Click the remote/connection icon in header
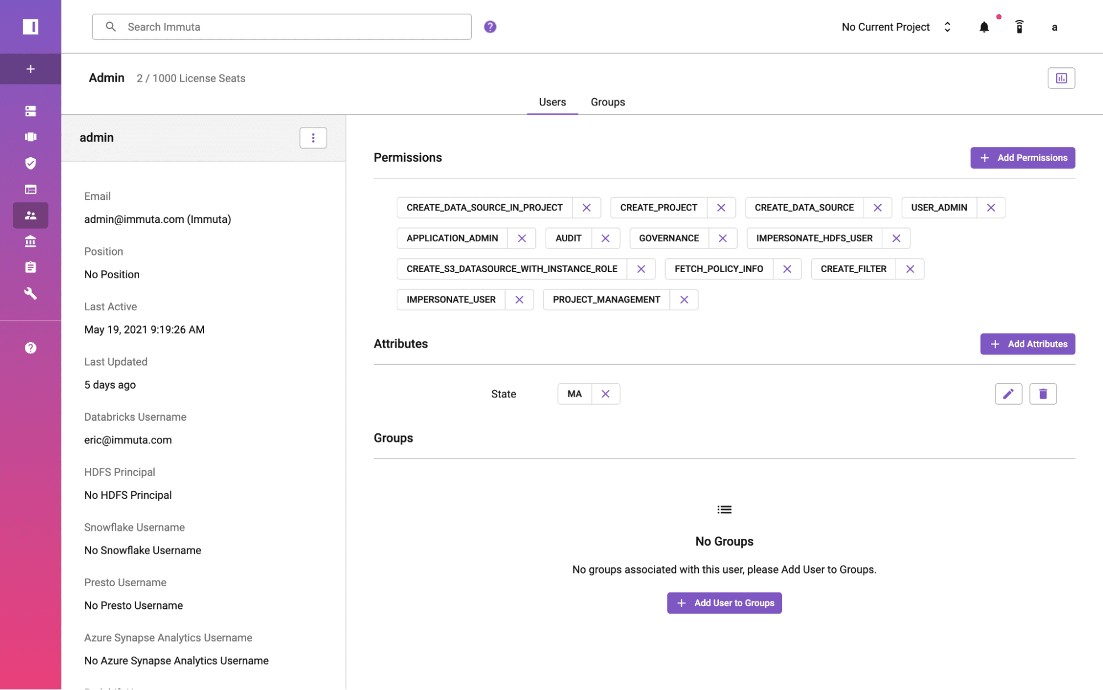The image size is (1103, 690). click(1019, 26)
